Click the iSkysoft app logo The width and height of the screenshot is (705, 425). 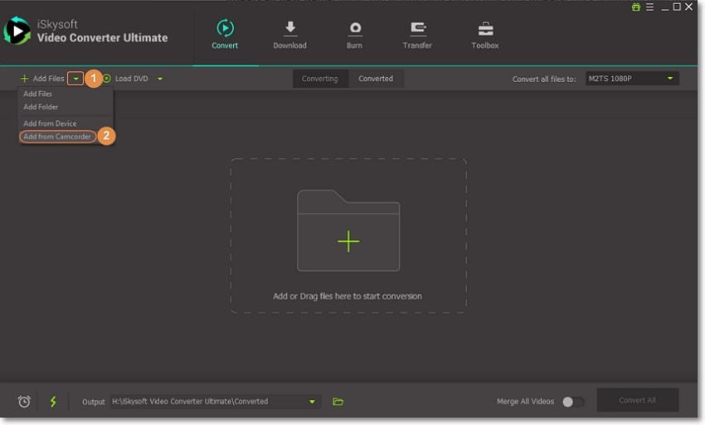[x=17, y=31]
